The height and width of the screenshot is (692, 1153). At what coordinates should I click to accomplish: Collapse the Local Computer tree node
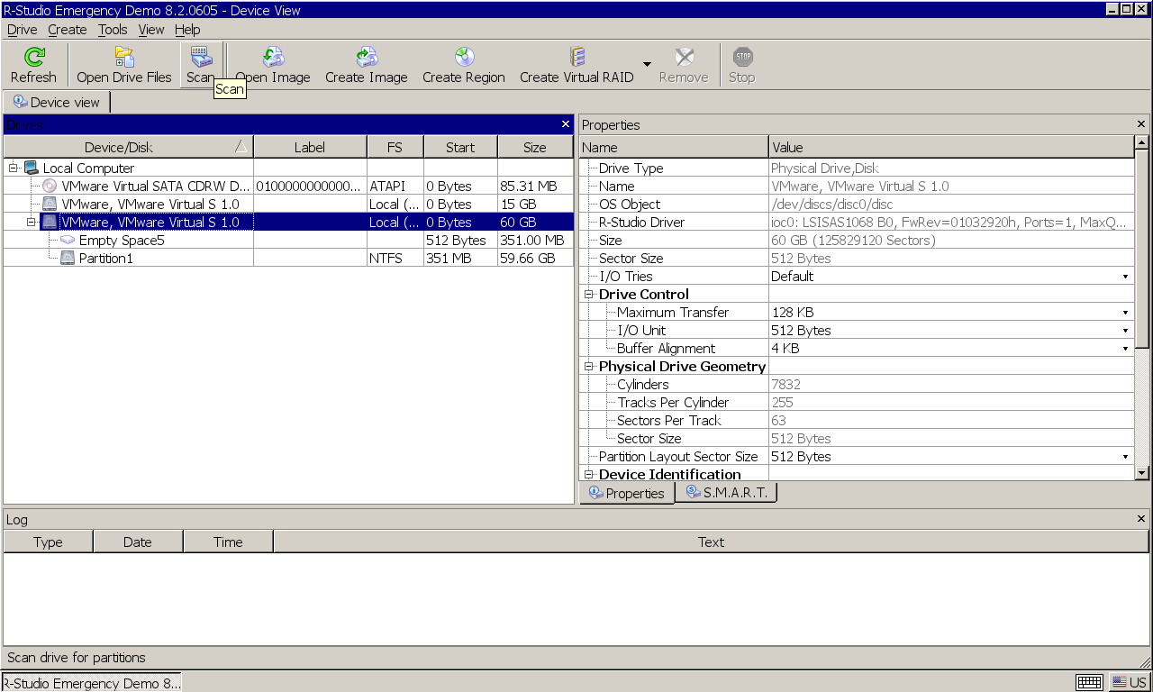(13, 168)
